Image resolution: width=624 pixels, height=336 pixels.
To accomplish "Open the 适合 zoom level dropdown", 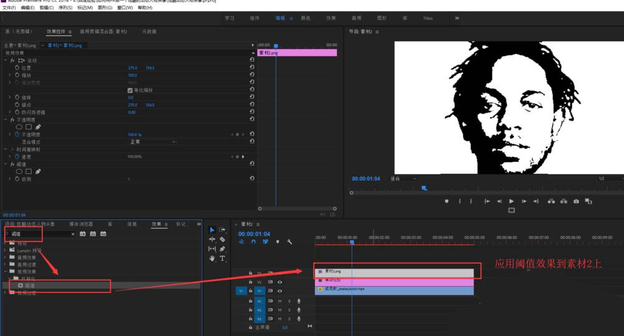I will click(402, 178).
